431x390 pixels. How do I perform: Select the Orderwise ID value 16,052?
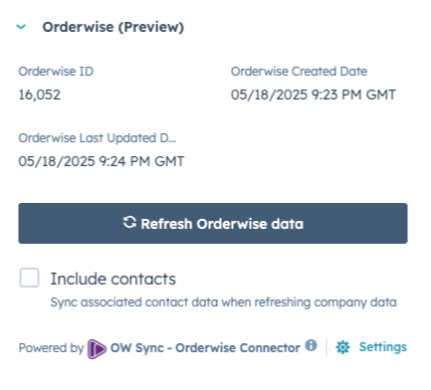[x=40, y=95]
